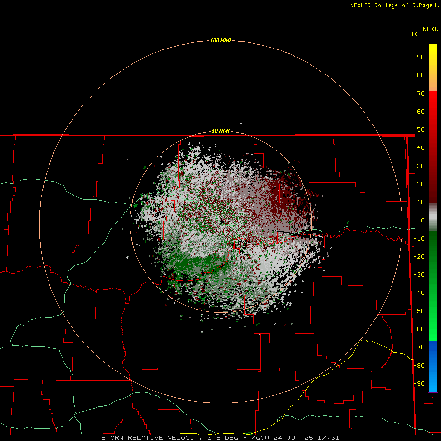Click the 70 knot colorbar tick label
Screen dimensions: 441x441
pos(421,94)
